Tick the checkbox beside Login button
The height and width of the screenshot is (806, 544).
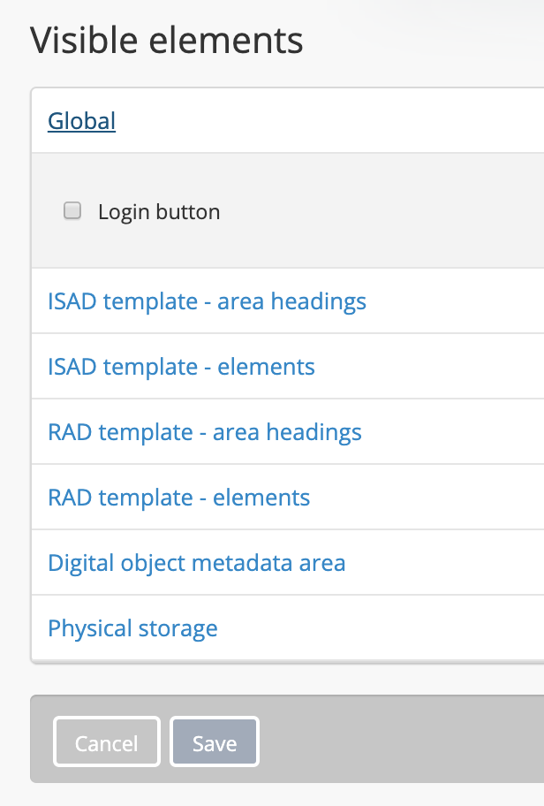click(x=72, y=211)
